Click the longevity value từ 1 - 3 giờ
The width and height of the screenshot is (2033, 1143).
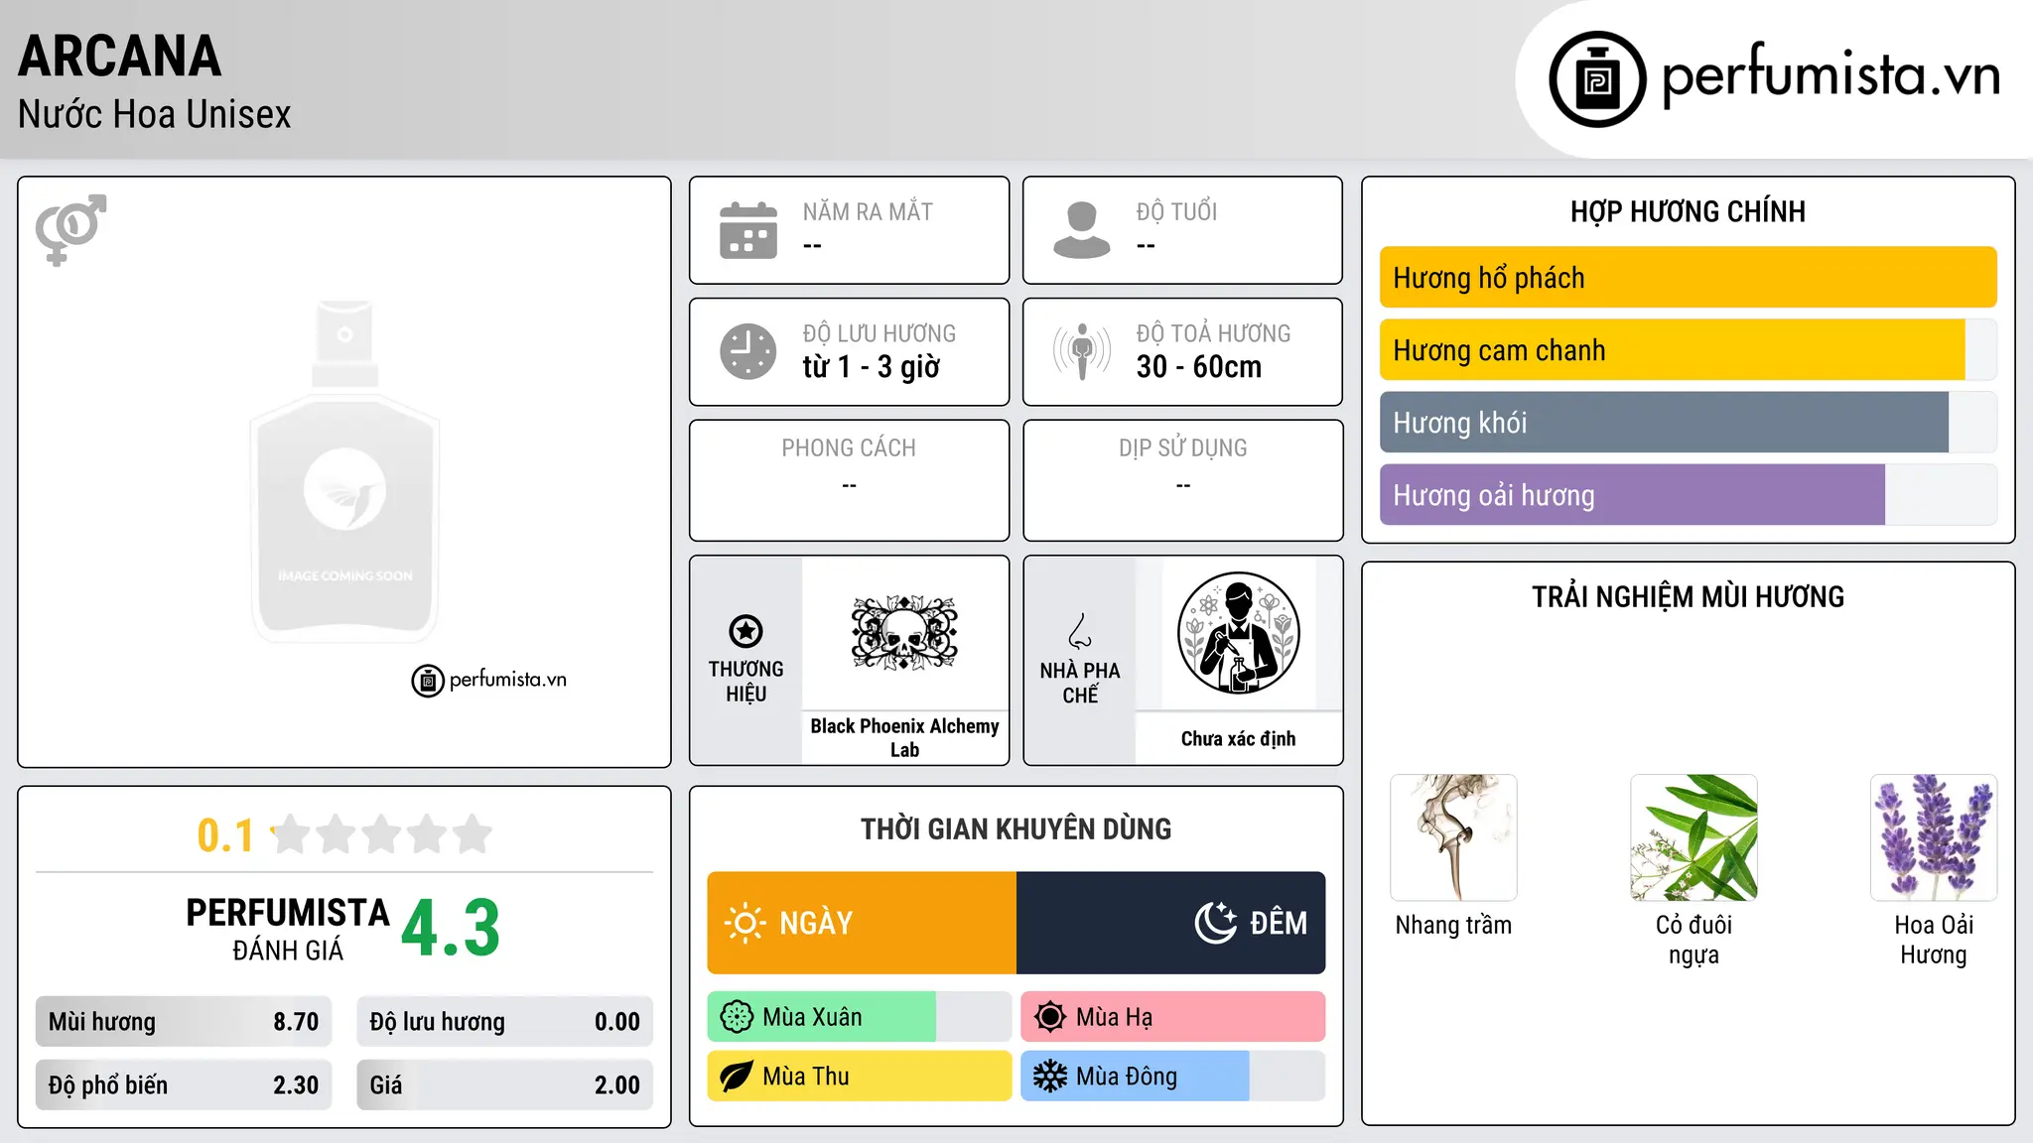(x=871, y=367)
